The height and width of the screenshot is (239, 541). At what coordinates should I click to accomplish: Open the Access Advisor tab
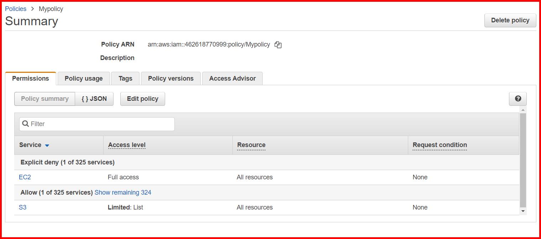coord(232,78)
